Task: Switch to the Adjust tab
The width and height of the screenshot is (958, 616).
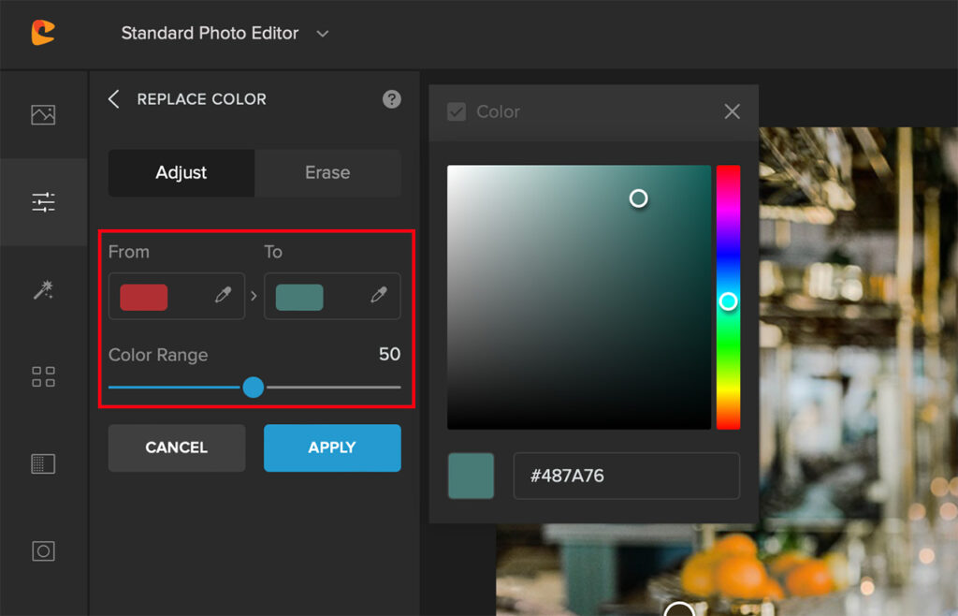Action: click(181, 173)
